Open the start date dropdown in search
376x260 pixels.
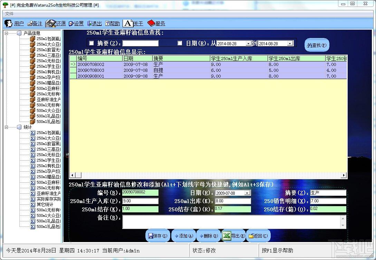click(248, 44)
